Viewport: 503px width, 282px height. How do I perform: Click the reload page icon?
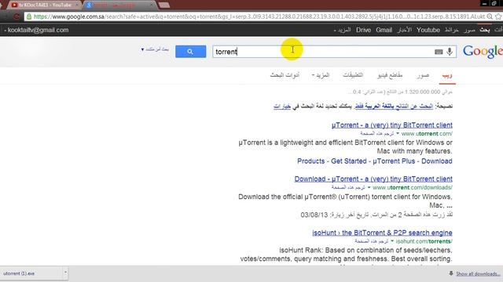click(17, 16)
